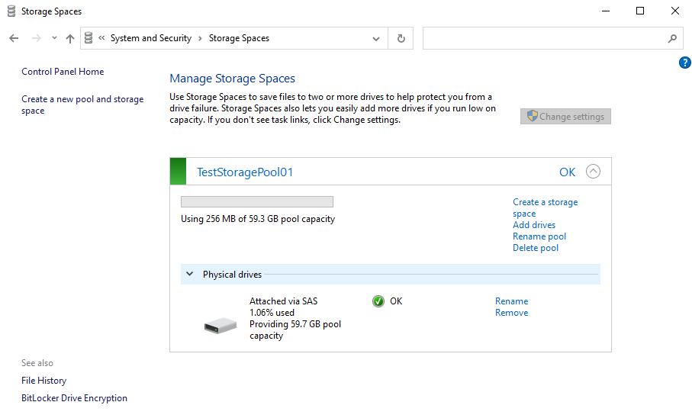Click the green OK status checkmark icon

378,301
